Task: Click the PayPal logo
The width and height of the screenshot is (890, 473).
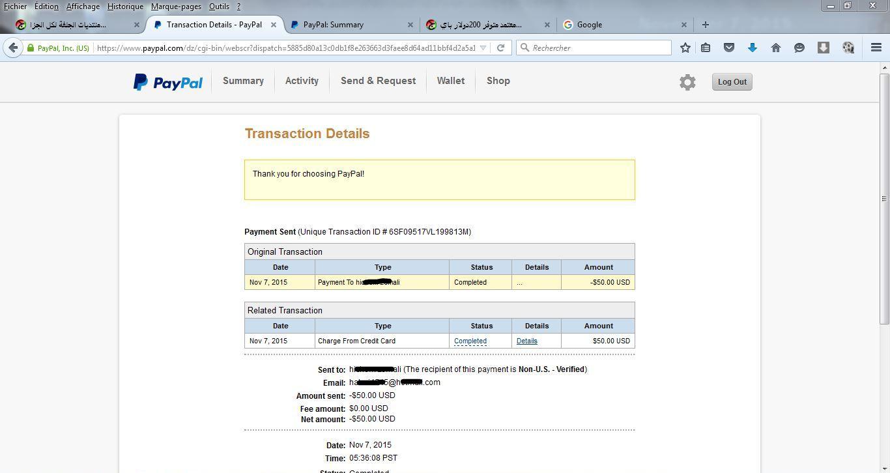Action: 168,82
